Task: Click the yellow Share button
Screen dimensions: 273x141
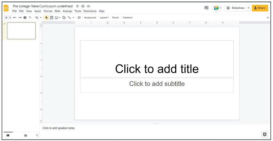Action: click(x=260, y=8)
